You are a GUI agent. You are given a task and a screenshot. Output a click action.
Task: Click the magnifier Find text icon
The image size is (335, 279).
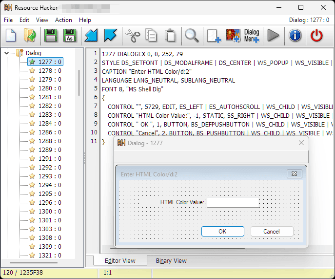[192, 35]
